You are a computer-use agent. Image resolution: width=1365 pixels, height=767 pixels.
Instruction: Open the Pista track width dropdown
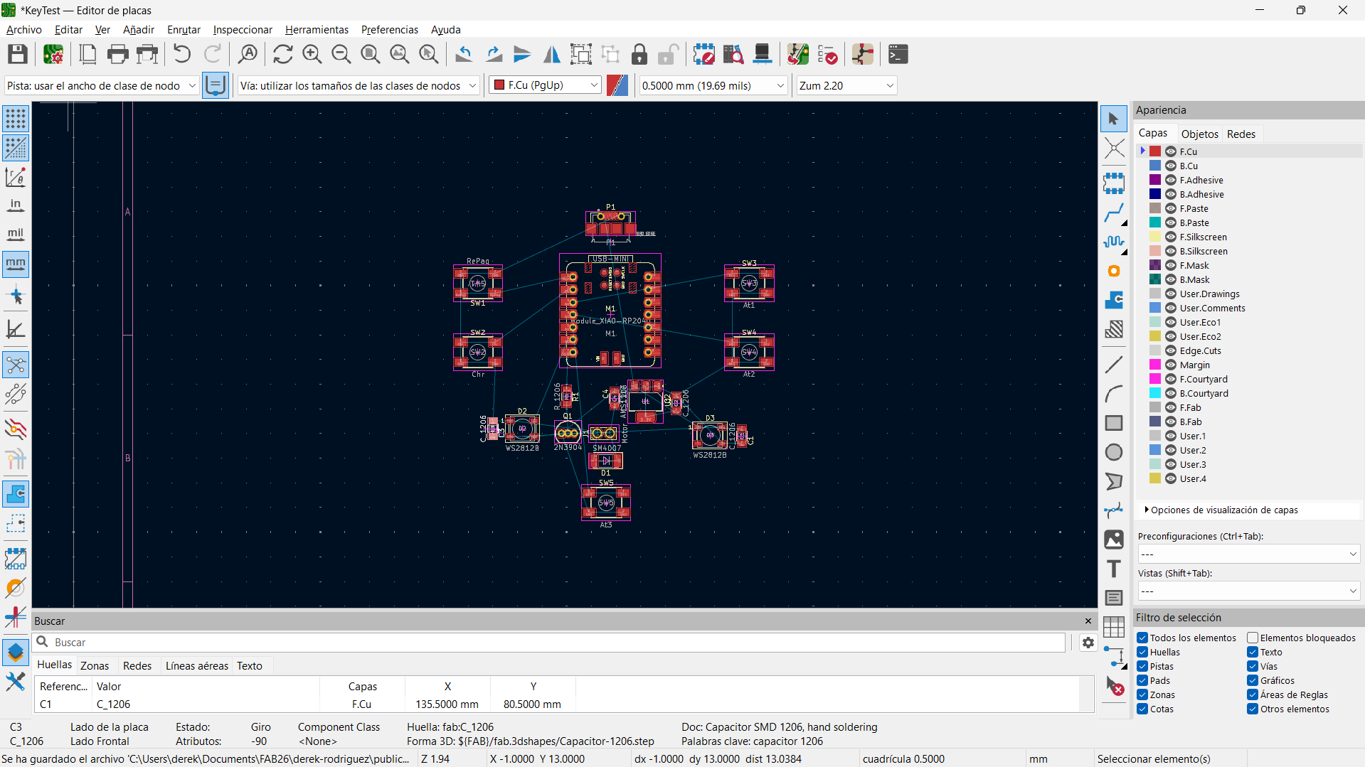coord(101,85)
